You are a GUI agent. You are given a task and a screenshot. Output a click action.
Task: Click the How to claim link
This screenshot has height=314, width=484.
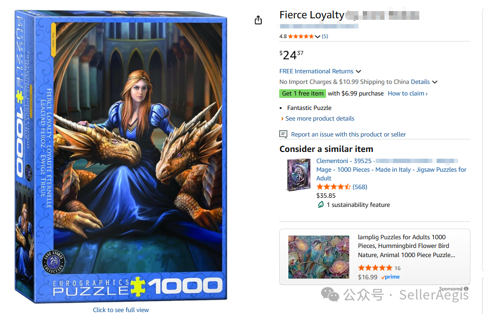pyautogui.click(x=407, y=94)
